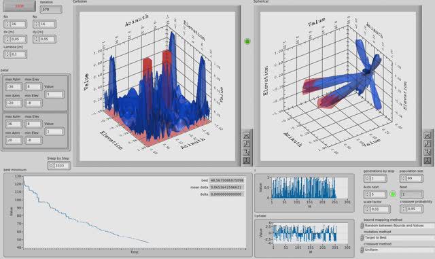Screen dimensions: 435x259
Task: Click the Step by Step stepper arrows
Action: coord(51,166)
